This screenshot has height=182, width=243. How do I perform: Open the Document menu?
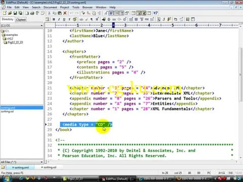50,8
